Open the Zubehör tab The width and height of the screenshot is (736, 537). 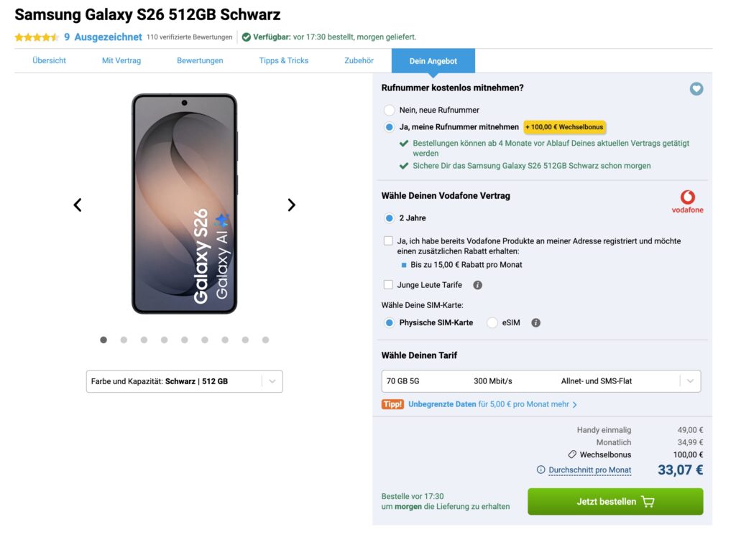(359, 60)
